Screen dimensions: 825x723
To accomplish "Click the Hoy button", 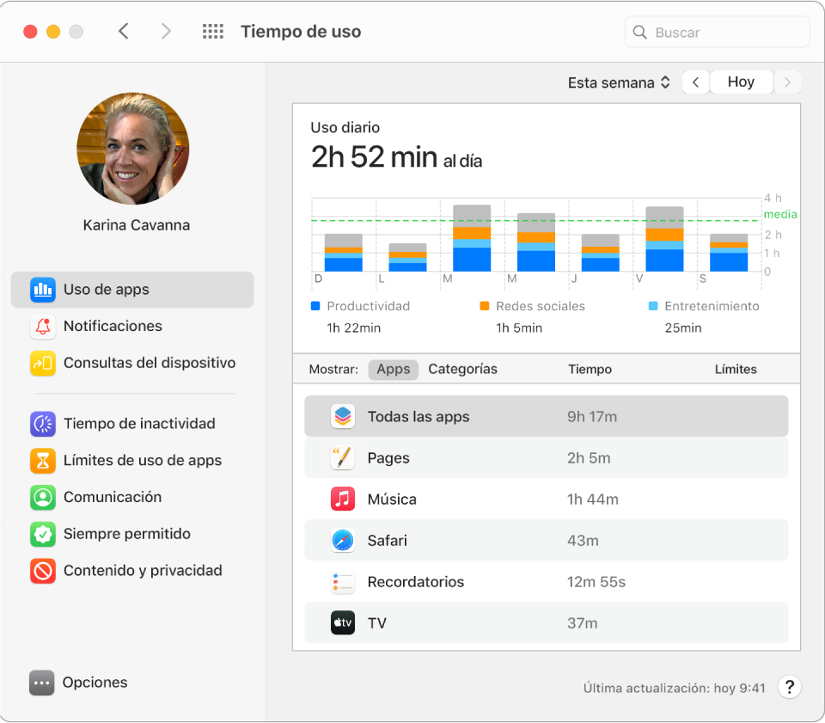I will click(x=740, y=83).
